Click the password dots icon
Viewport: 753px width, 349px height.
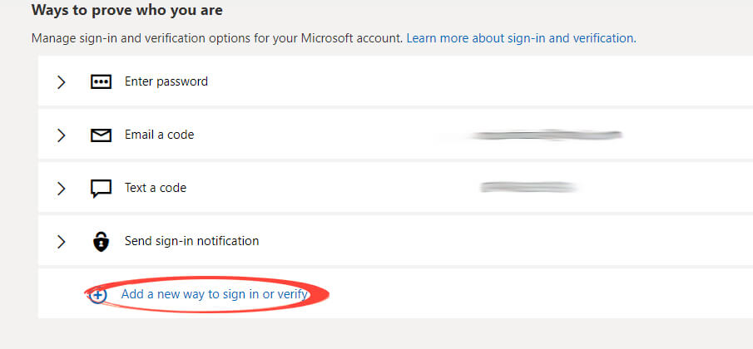click(101, 82)
